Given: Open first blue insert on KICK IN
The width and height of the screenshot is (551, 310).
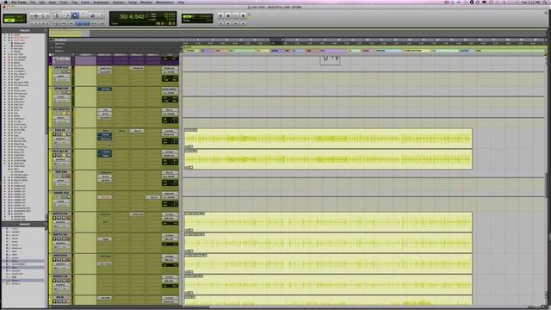Looking at the screenshot, I should click(104, 134).
